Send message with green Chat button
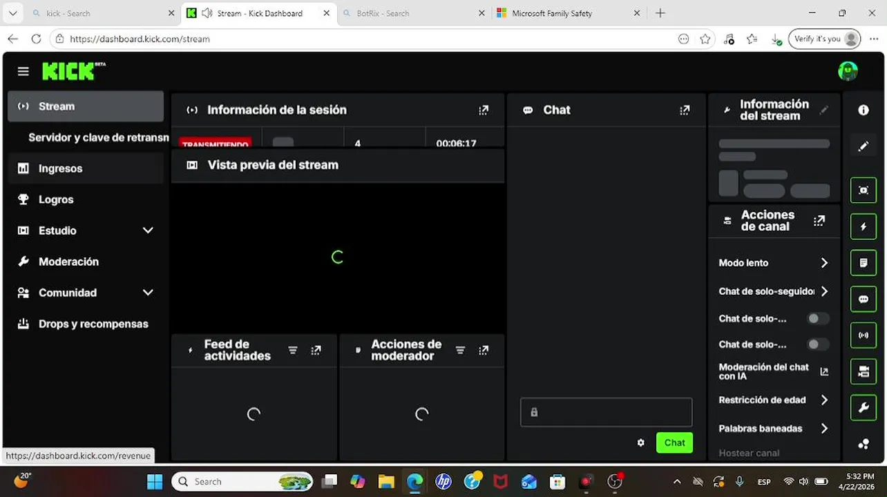This screenshot has height=497, width=887. 674,443
